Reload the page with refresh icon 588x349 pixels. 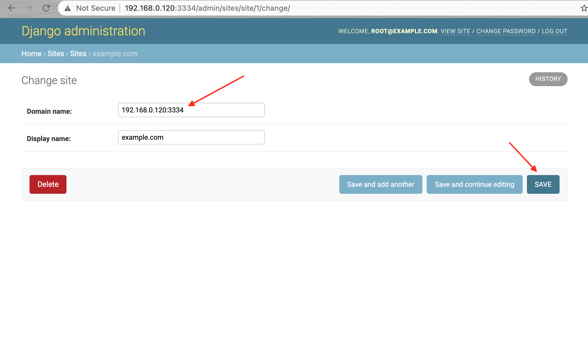[46, 8]
